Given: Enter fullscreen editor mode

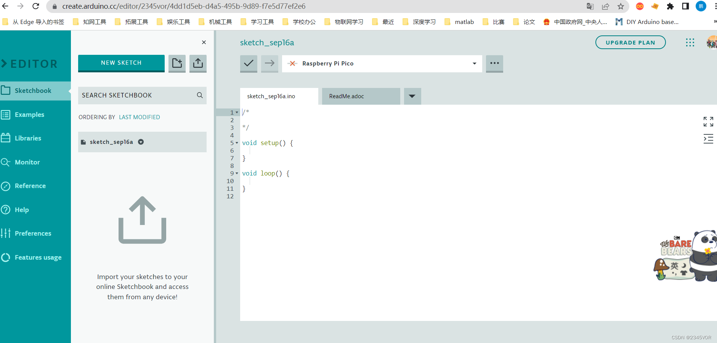Looking at the screenshot, I should tap(708, 122).
